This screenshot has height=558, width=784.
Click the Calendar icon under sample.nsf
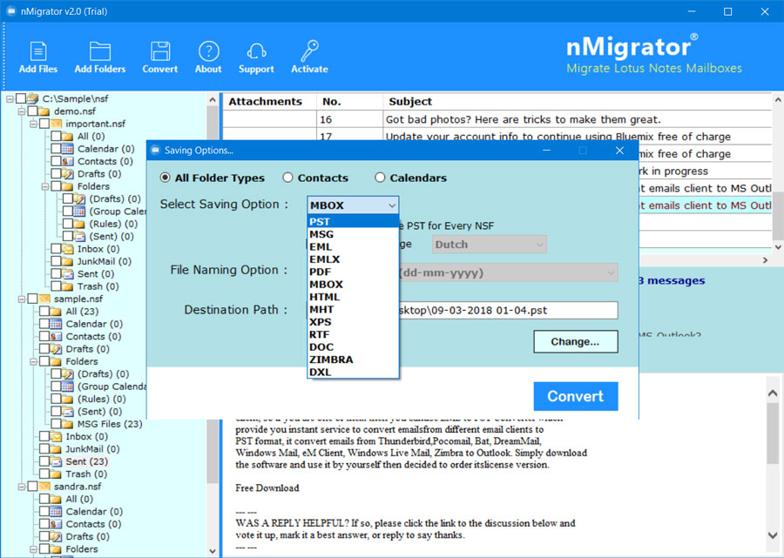click(56, 324)
